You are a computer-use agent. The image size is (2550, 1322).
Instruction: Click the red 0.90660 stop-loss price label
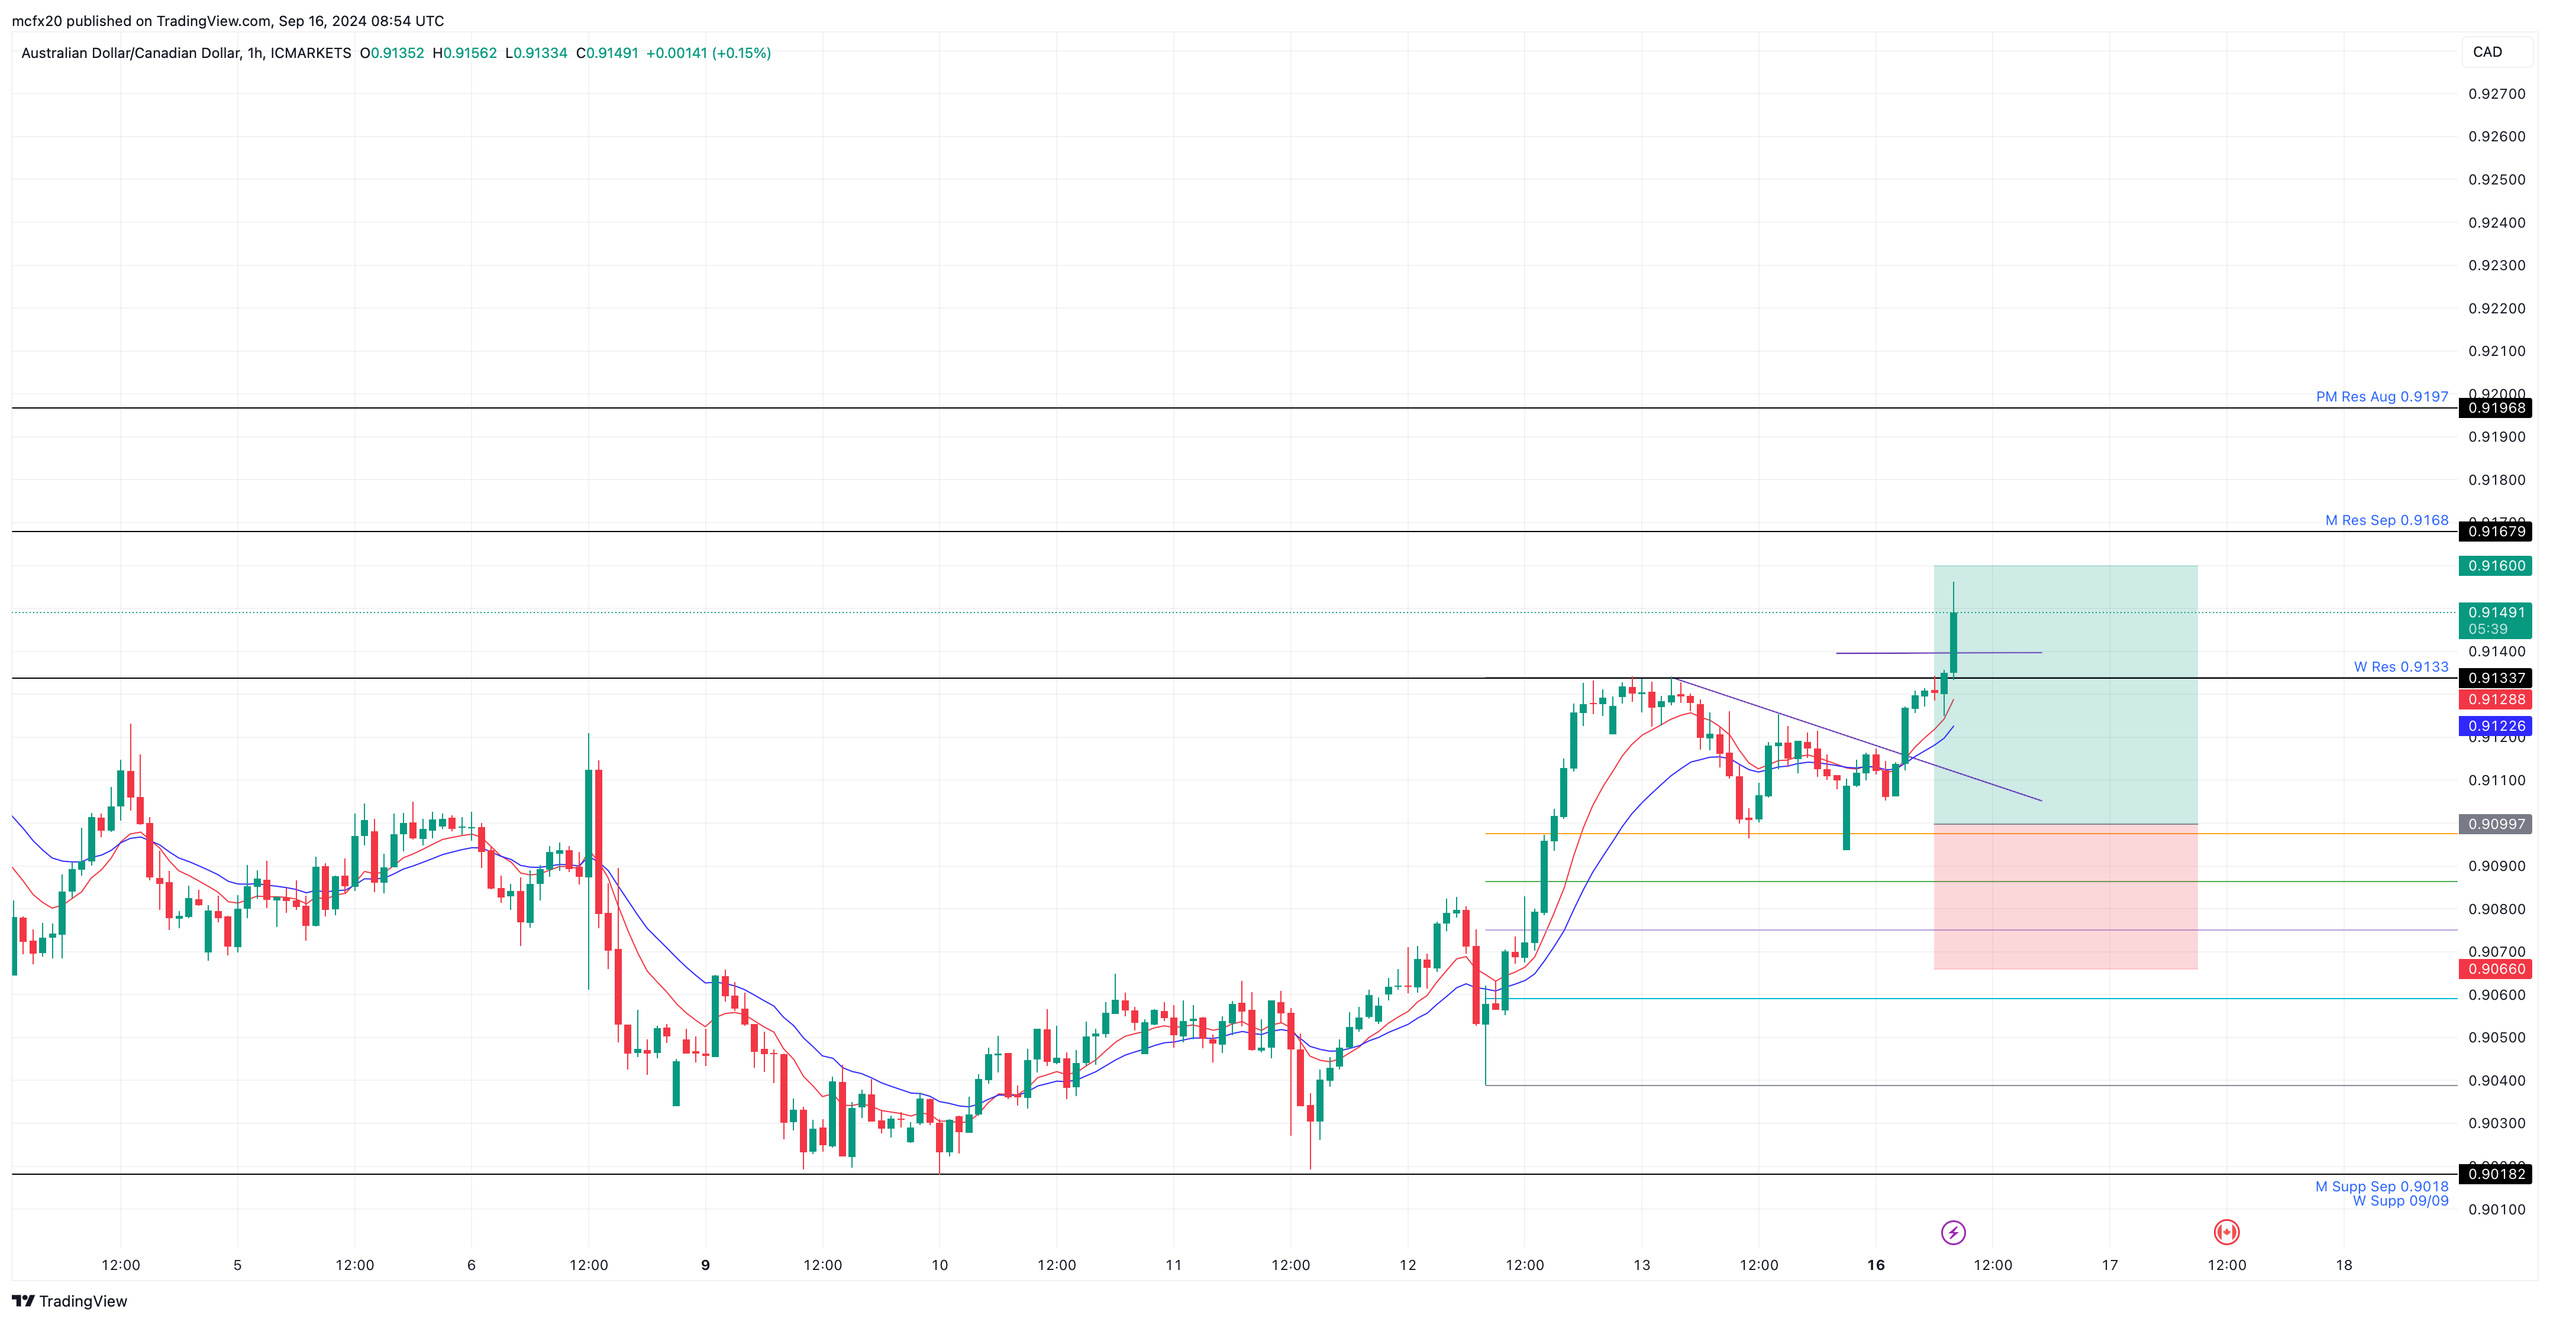click(x=2494, y=969)
